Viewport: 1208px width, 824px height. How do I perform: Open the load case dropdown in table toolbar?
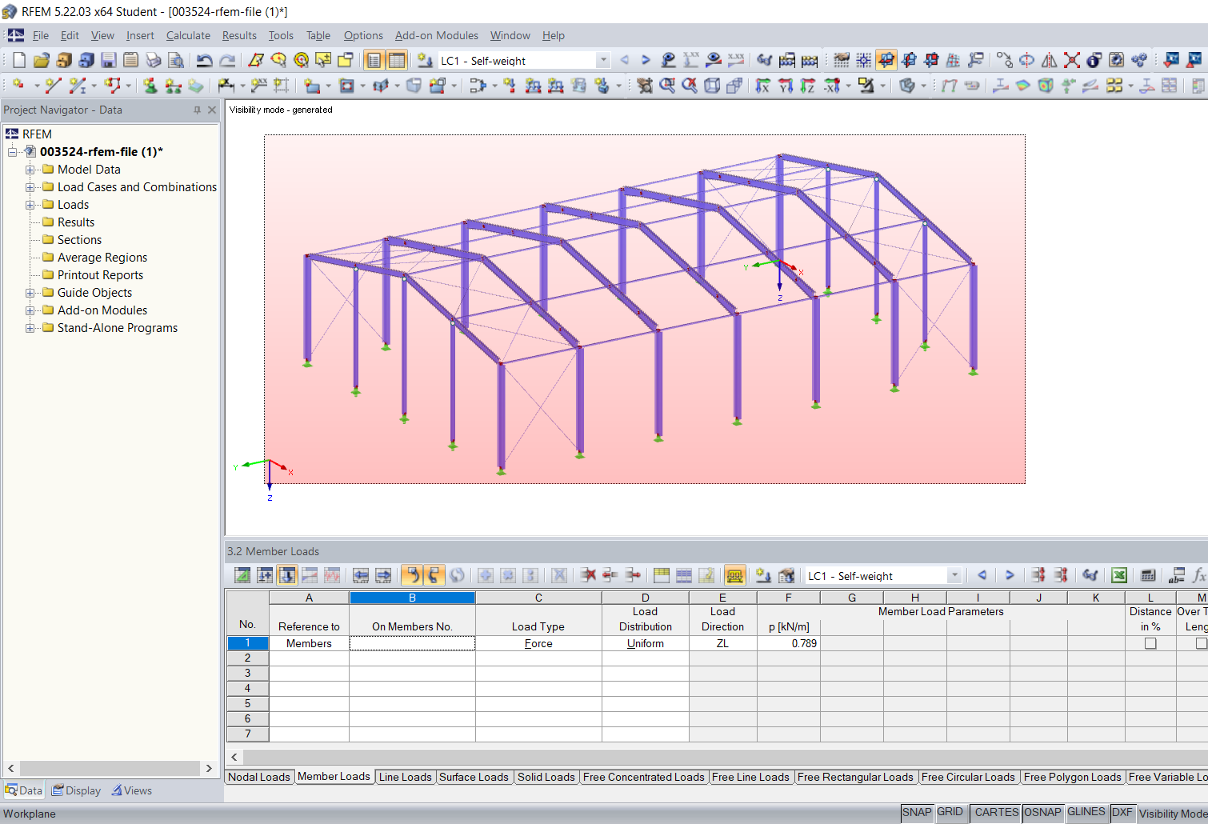[x=954, y=575]
